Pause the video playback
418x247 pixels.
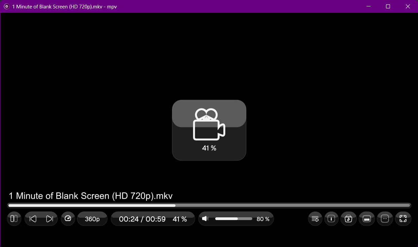(14, 219)
